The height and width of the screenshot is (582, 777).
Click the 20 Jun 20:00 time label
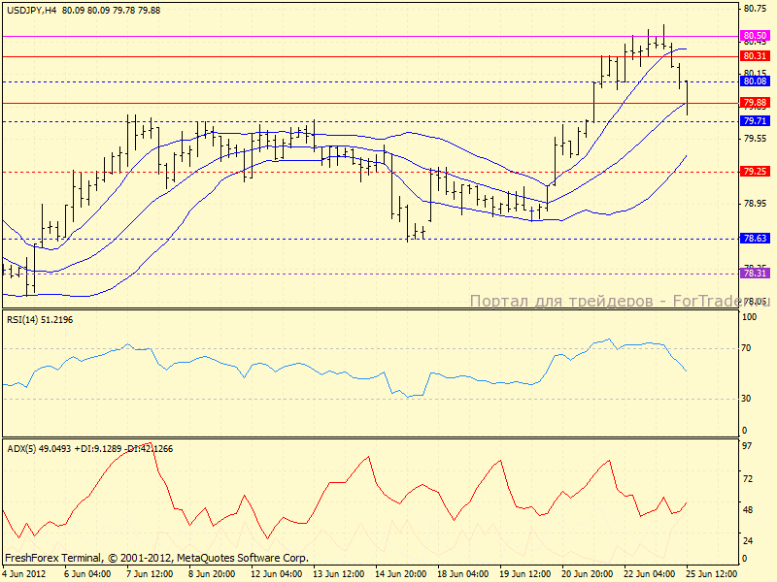[x=587, y=573]
